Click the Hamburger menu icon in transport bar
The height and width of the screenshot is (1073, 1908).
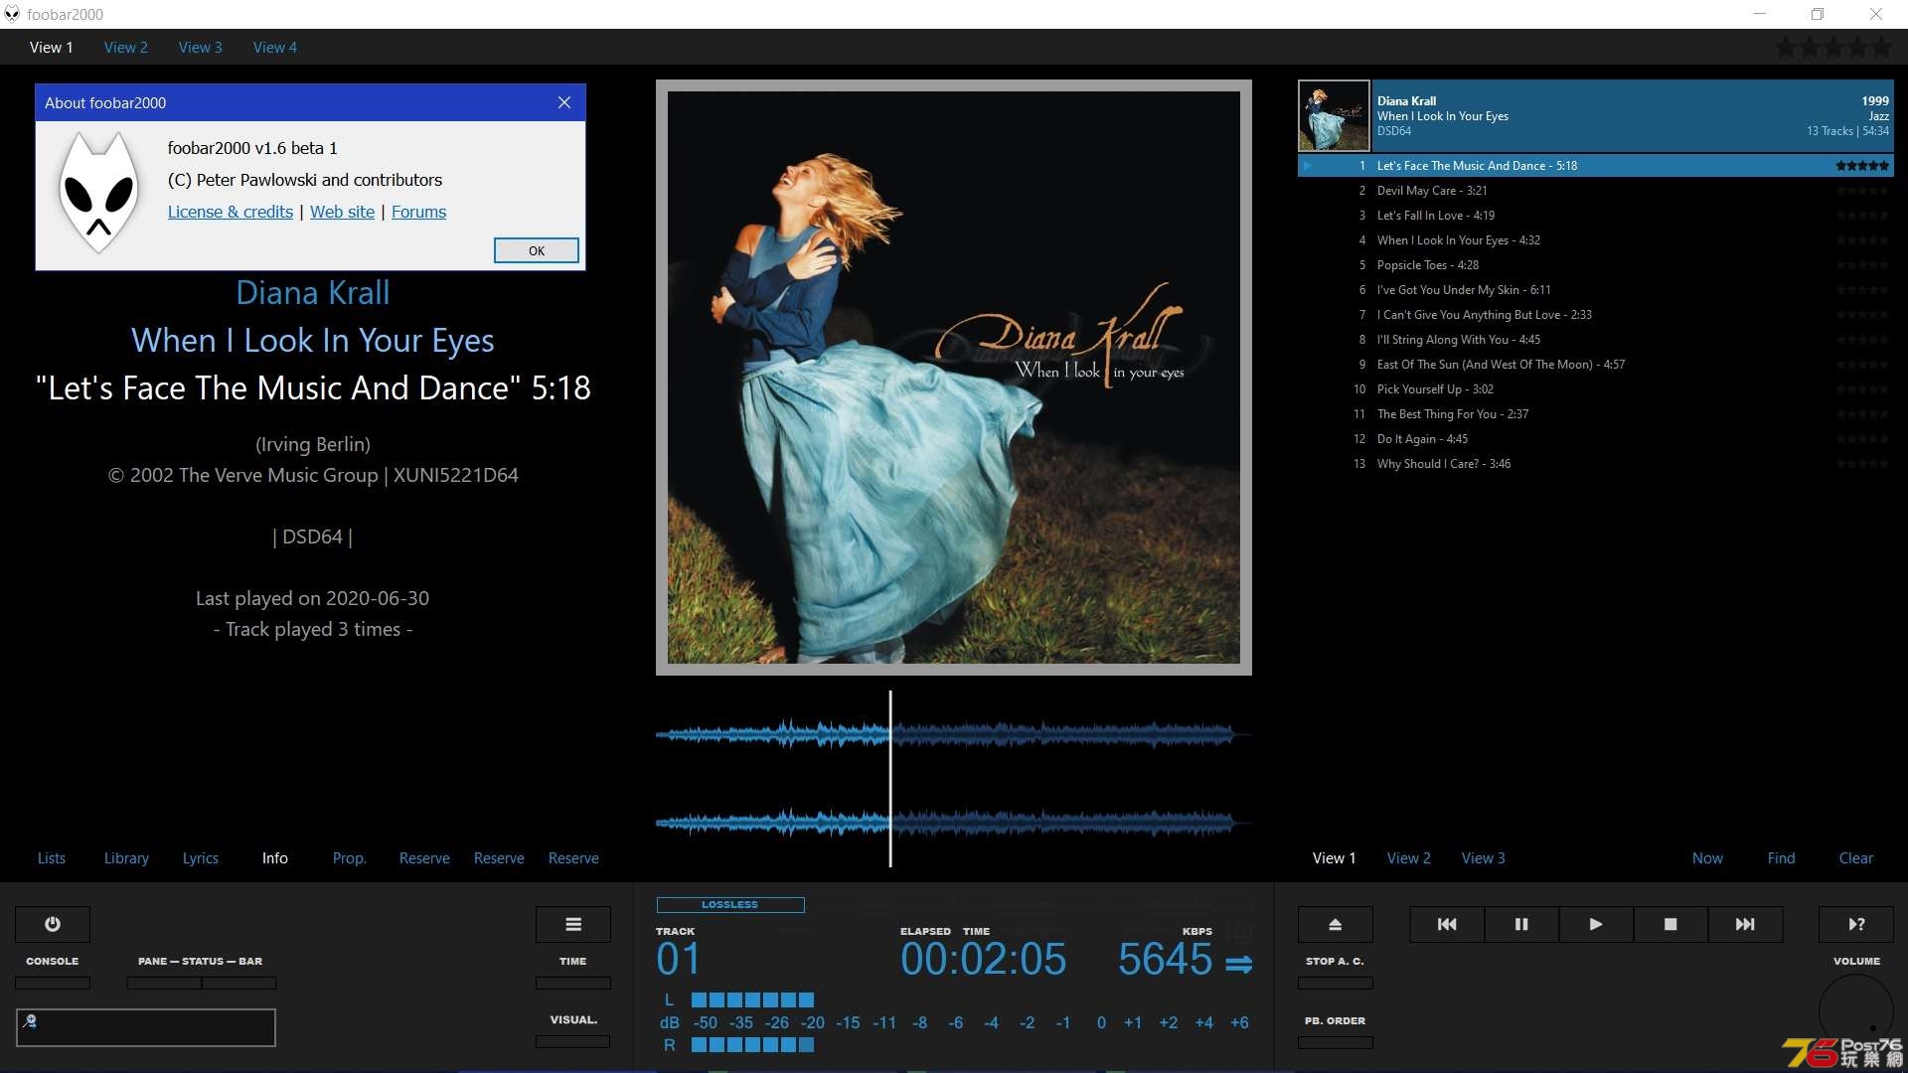tap(574, 924)
